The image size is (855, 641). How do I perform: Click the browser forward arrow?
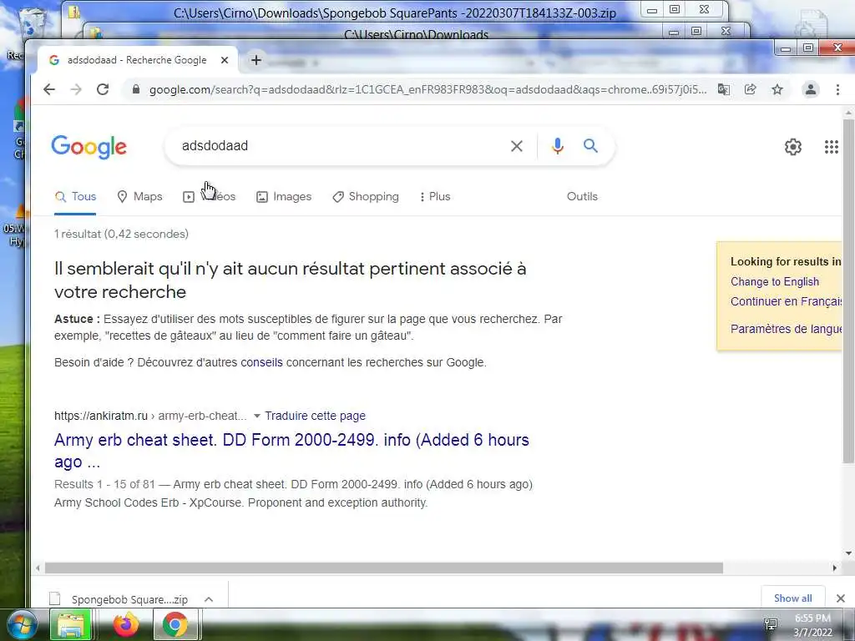(76, 89)
